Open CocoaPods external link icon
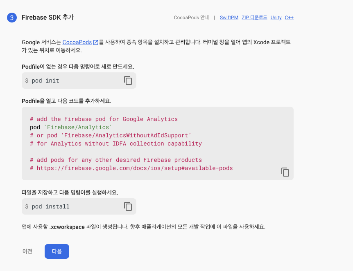Viewport: 353px width, 271px height. coord(96,42)
